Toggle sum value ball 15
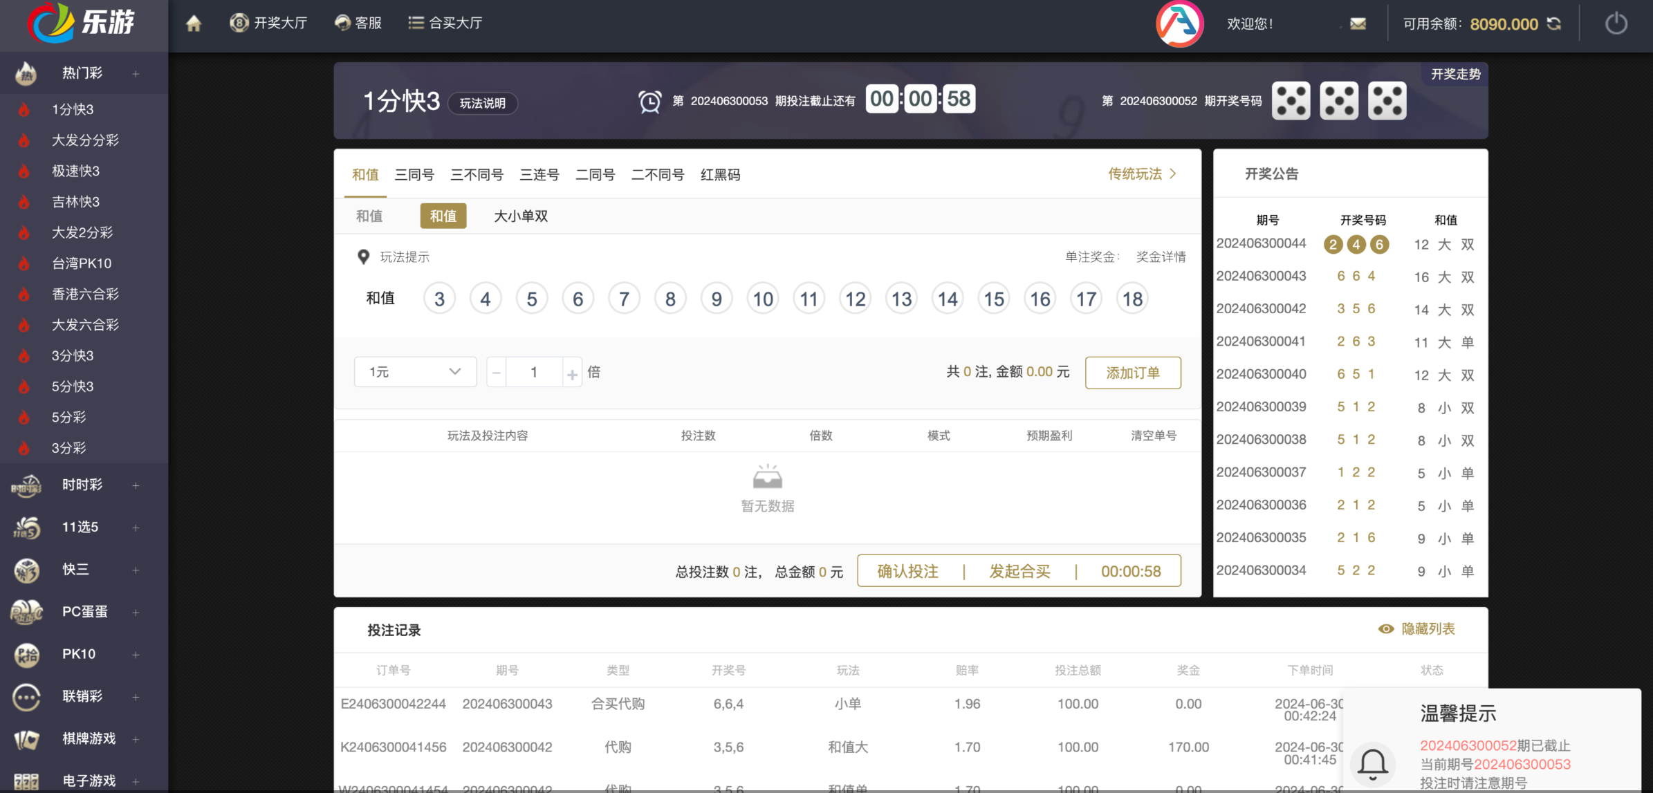 coord(994,299)
